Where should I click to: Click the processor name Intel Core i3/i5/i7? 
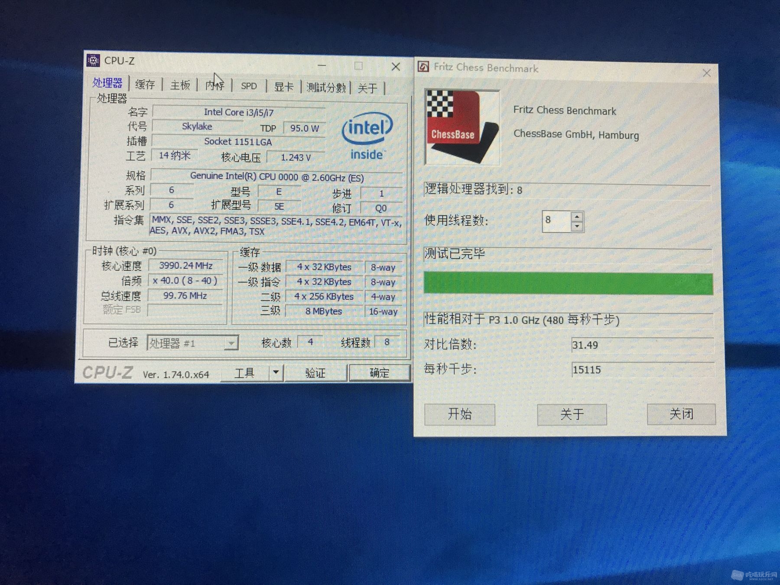239,112
